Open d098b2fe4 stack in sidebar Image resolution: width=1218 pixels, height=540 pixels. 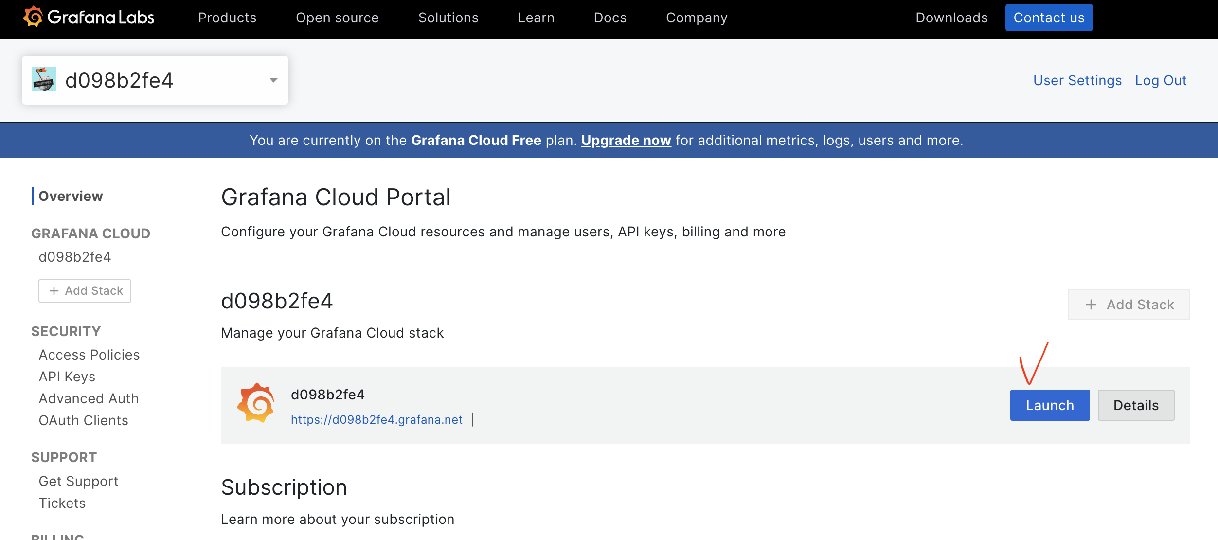(x=75, y=257)
